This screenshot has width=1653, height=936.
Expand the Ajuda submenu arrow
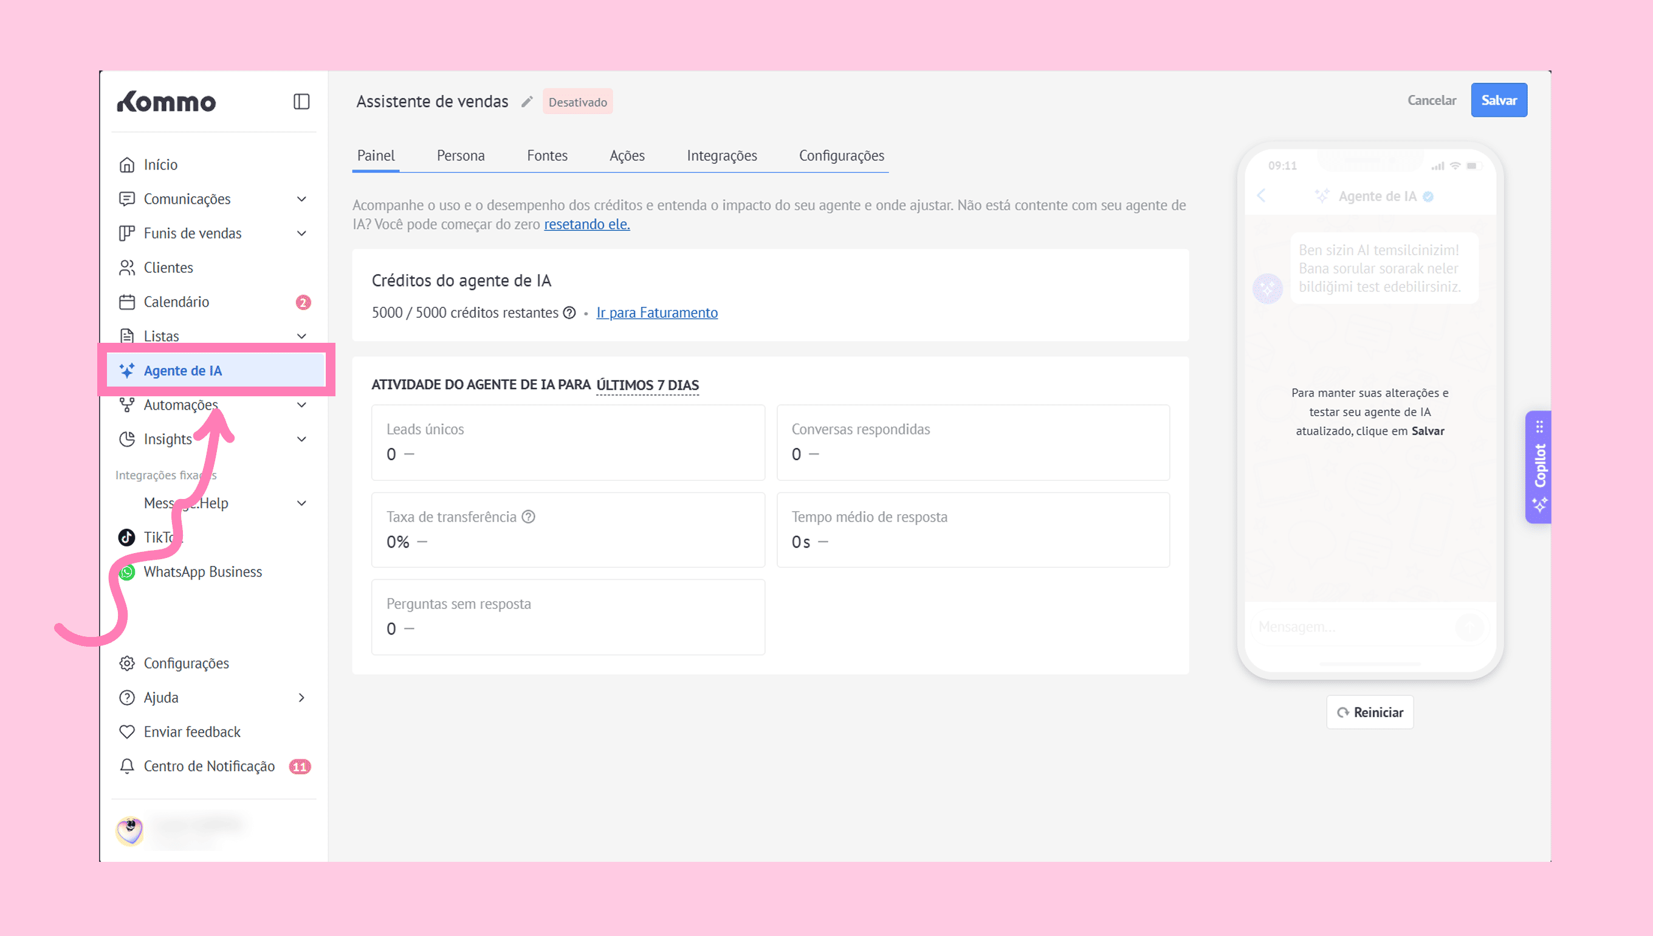point(301,698)
